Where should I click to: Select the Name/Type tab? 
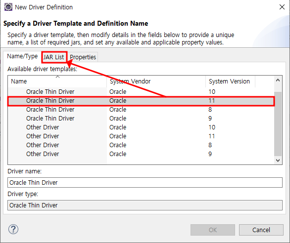[22, 56]
